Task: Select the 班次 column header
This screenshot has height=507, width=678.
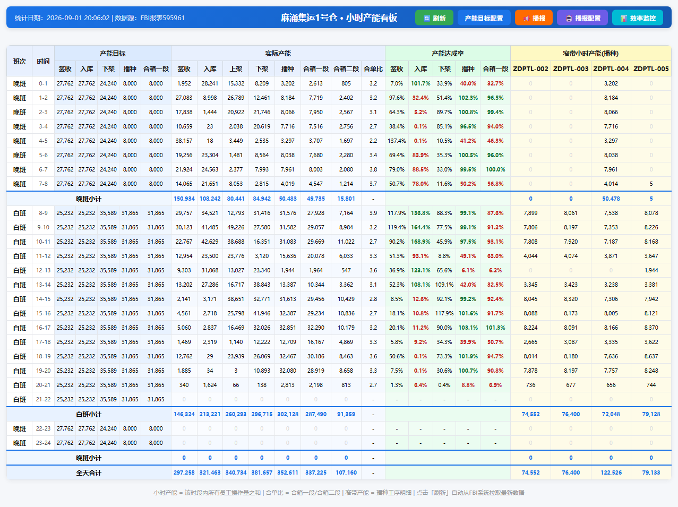Action: coord(20,61)
